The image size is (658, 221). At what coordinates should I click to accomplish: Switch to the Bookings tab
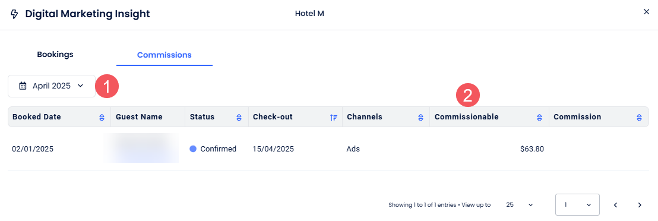pyautogui.click(x=55, y=54)
